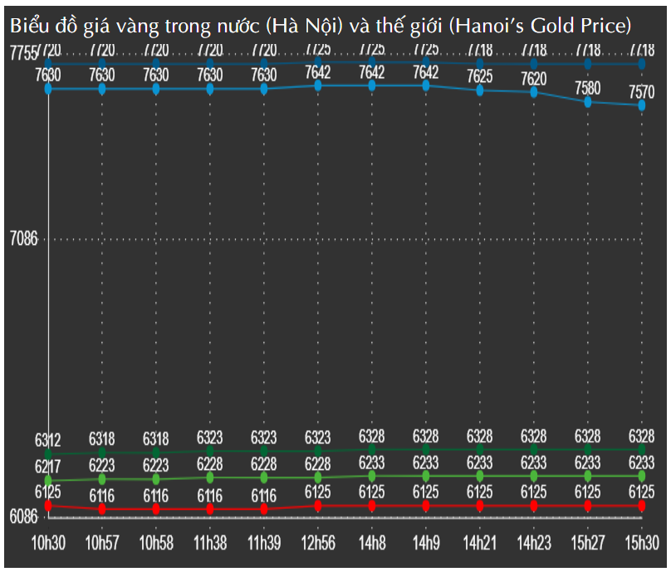This screenshot has height=572, width=671.
Task: Click the 6086 y-axis minimum label
Action: point(23,516)
